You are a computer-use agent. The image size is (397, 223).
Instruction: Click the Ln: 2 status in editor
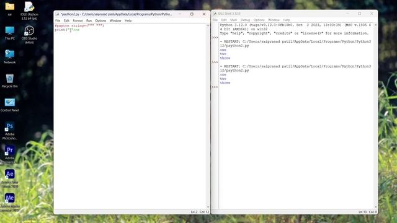194,212
